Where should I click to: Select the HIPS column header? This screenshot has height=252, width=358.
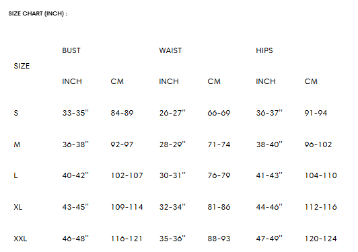264,50
